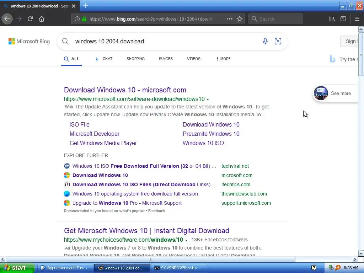Open a new tab with plus button

pyautogui.click(x=86, y=6)
